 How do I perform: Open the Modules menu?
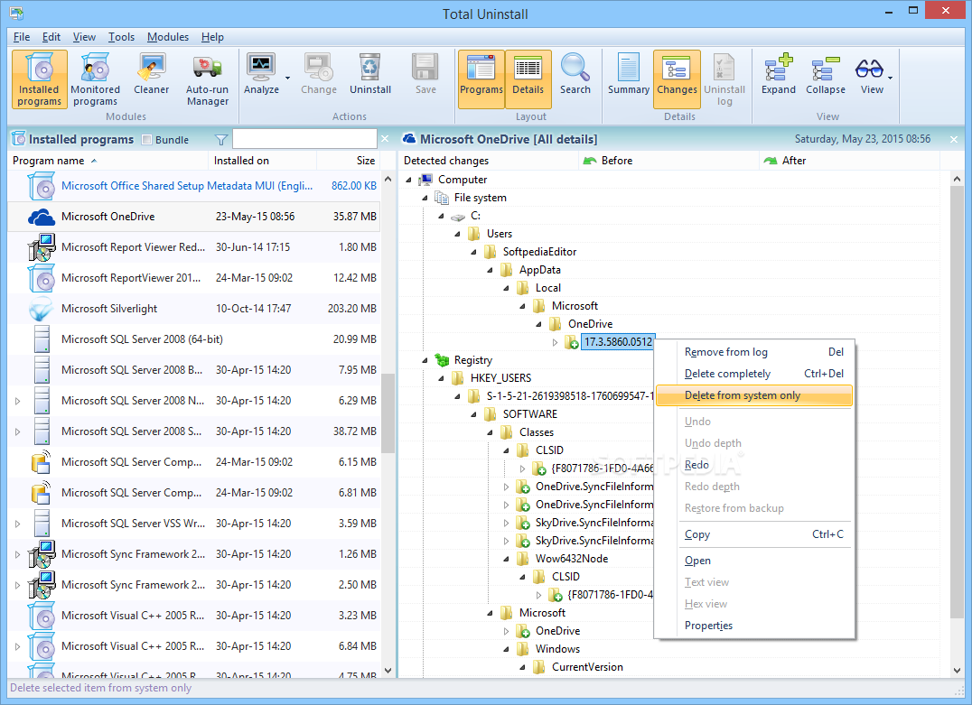[x=168, y=37]
